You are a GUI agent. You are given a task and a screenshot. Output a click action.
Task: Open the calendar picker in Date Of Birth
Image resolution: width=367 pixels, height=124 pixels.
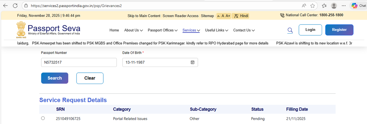pos(193,62)
